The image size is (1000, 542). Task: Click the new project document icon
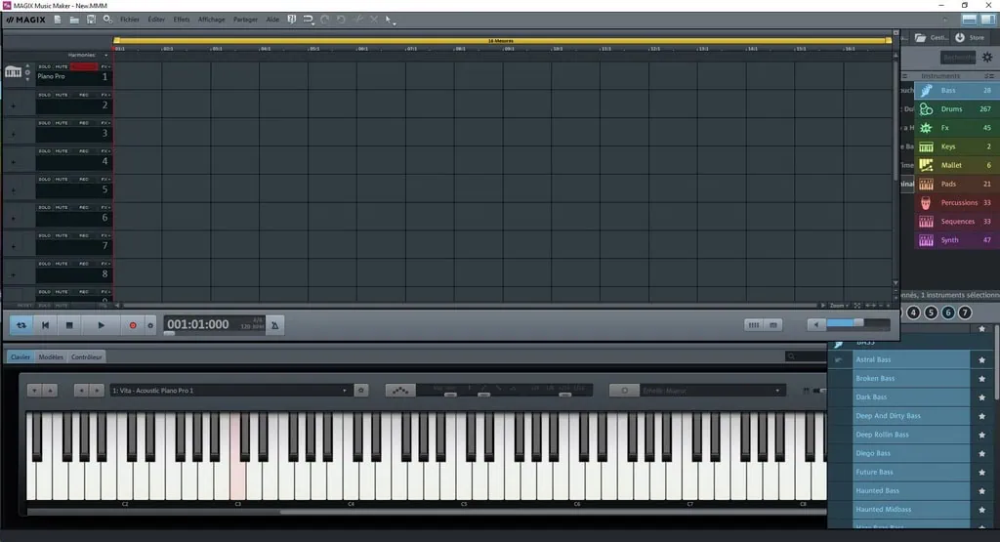tap(59, 20)
